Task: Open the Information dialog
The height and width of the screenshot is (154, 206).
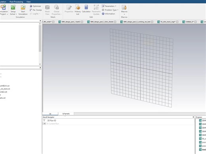Action: [108, 14]
